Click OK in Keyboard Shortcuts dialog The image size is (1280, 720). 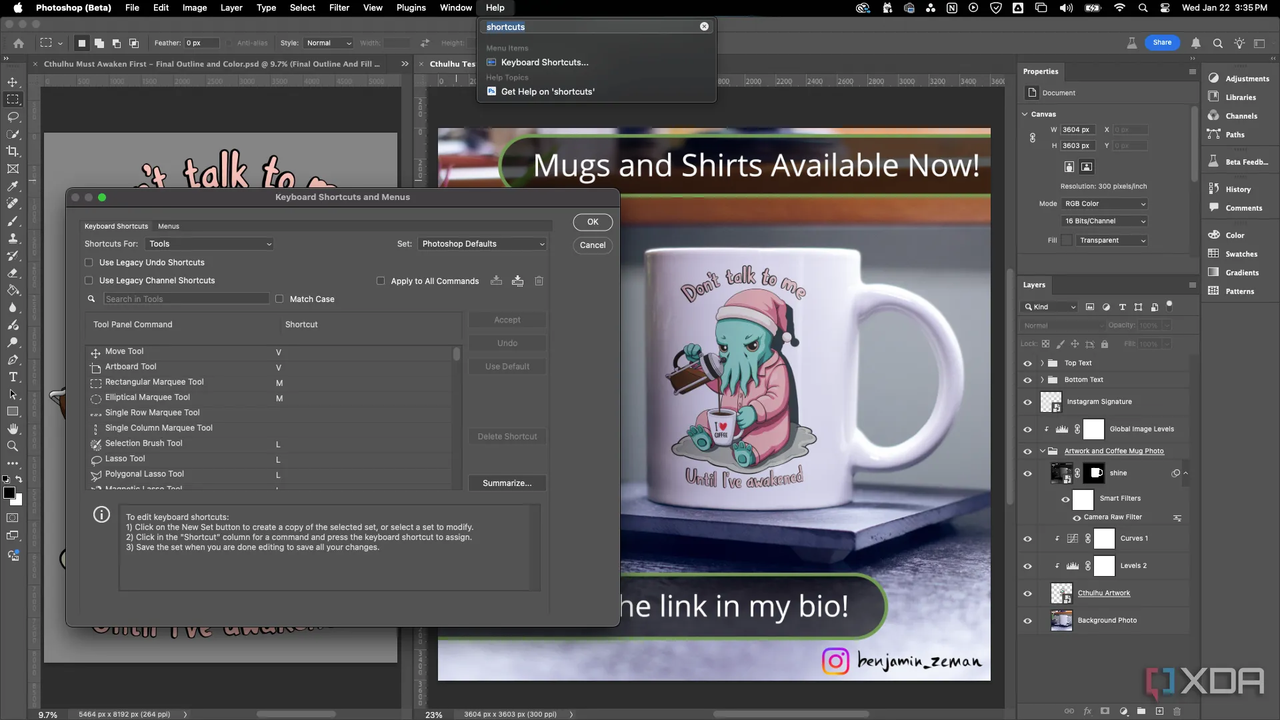(x=593, y=222)
